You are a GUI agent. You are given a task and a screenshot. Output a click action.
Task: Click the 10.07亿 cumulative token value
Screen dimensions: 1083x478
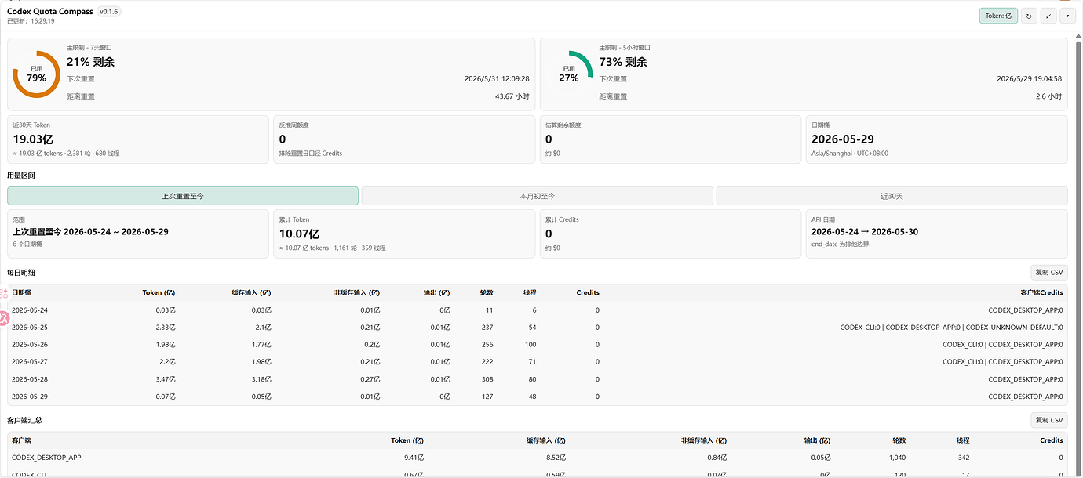tap(299, 234)
